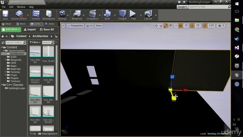Toggle content browser lock icon
The width and height of the screenshot is (243, 137).
click(x=56, y=37)
